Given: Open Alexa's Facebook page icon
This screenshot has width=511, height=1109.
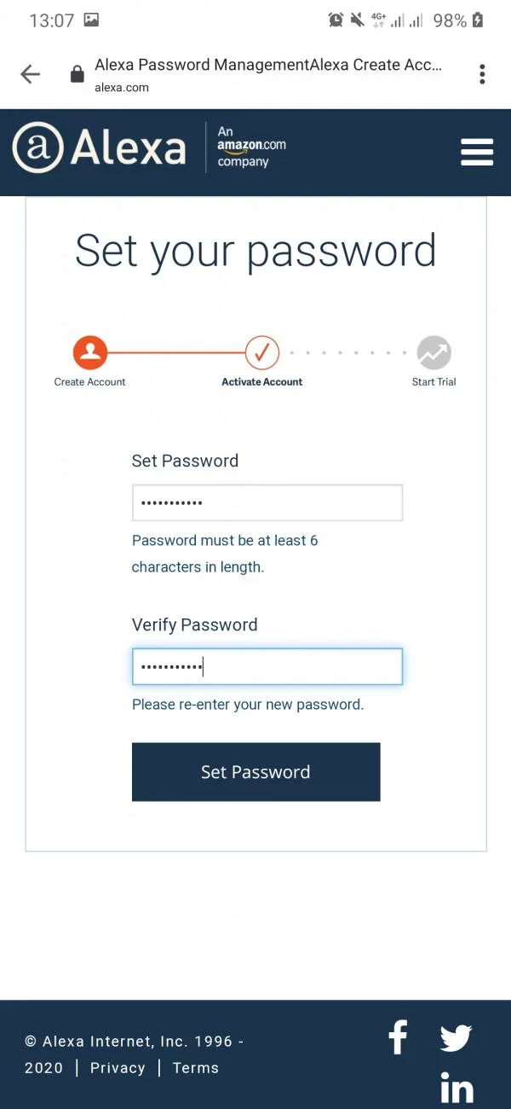Looking at the screenshot, I should click(x=398, y=1037).
